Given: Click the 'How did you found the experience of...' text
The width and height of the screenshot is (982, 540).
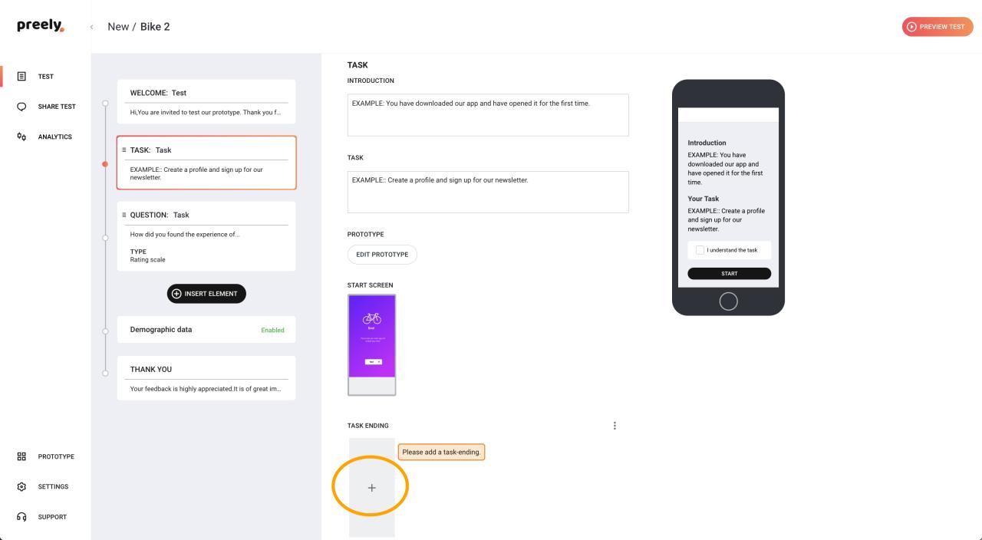Looking at the screenshot, I should click(x=185, y=234).
